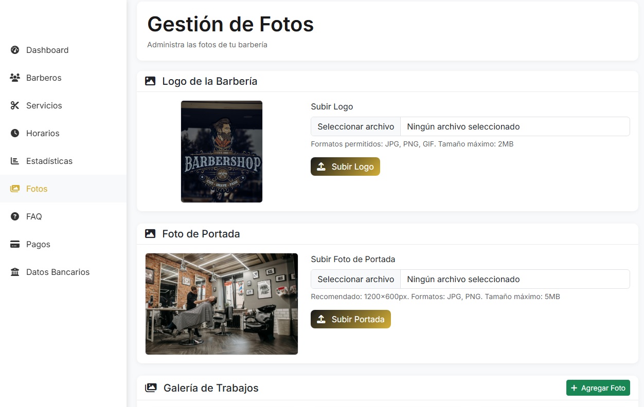Click the scissors icon for Servicios
The height and width of the screenshot is (407, 644).
(14, 105)
